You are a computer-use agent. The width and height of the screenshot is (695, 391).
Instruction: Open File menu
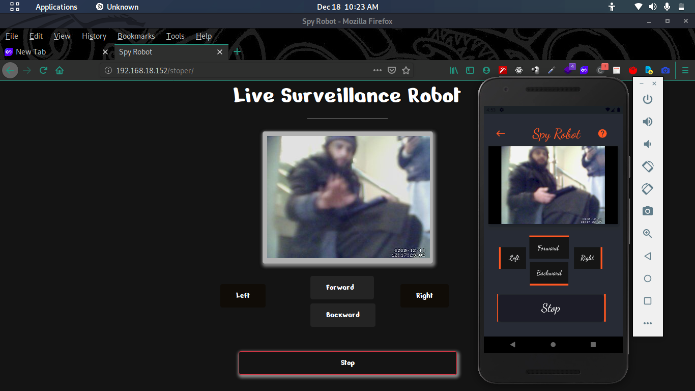point(12,36)
